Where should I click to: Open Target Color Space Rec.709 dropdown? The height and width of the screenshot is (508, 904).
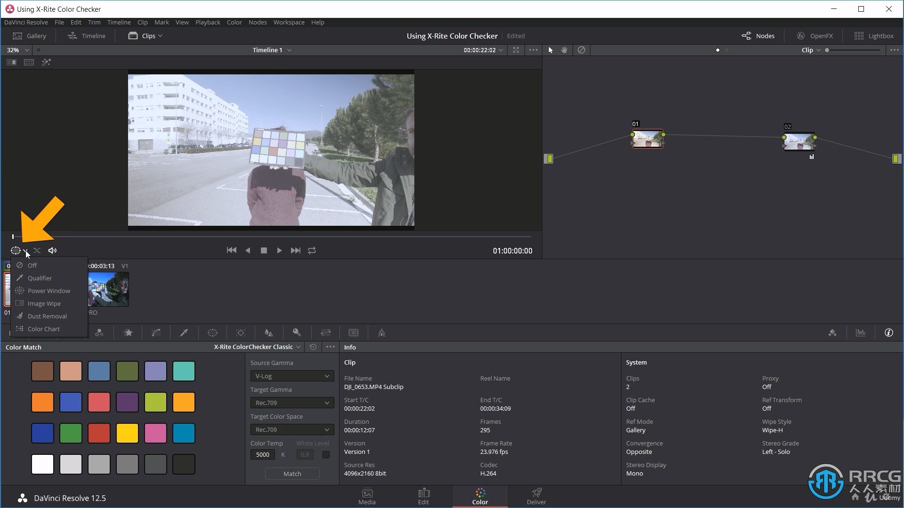tap(292, 430)
